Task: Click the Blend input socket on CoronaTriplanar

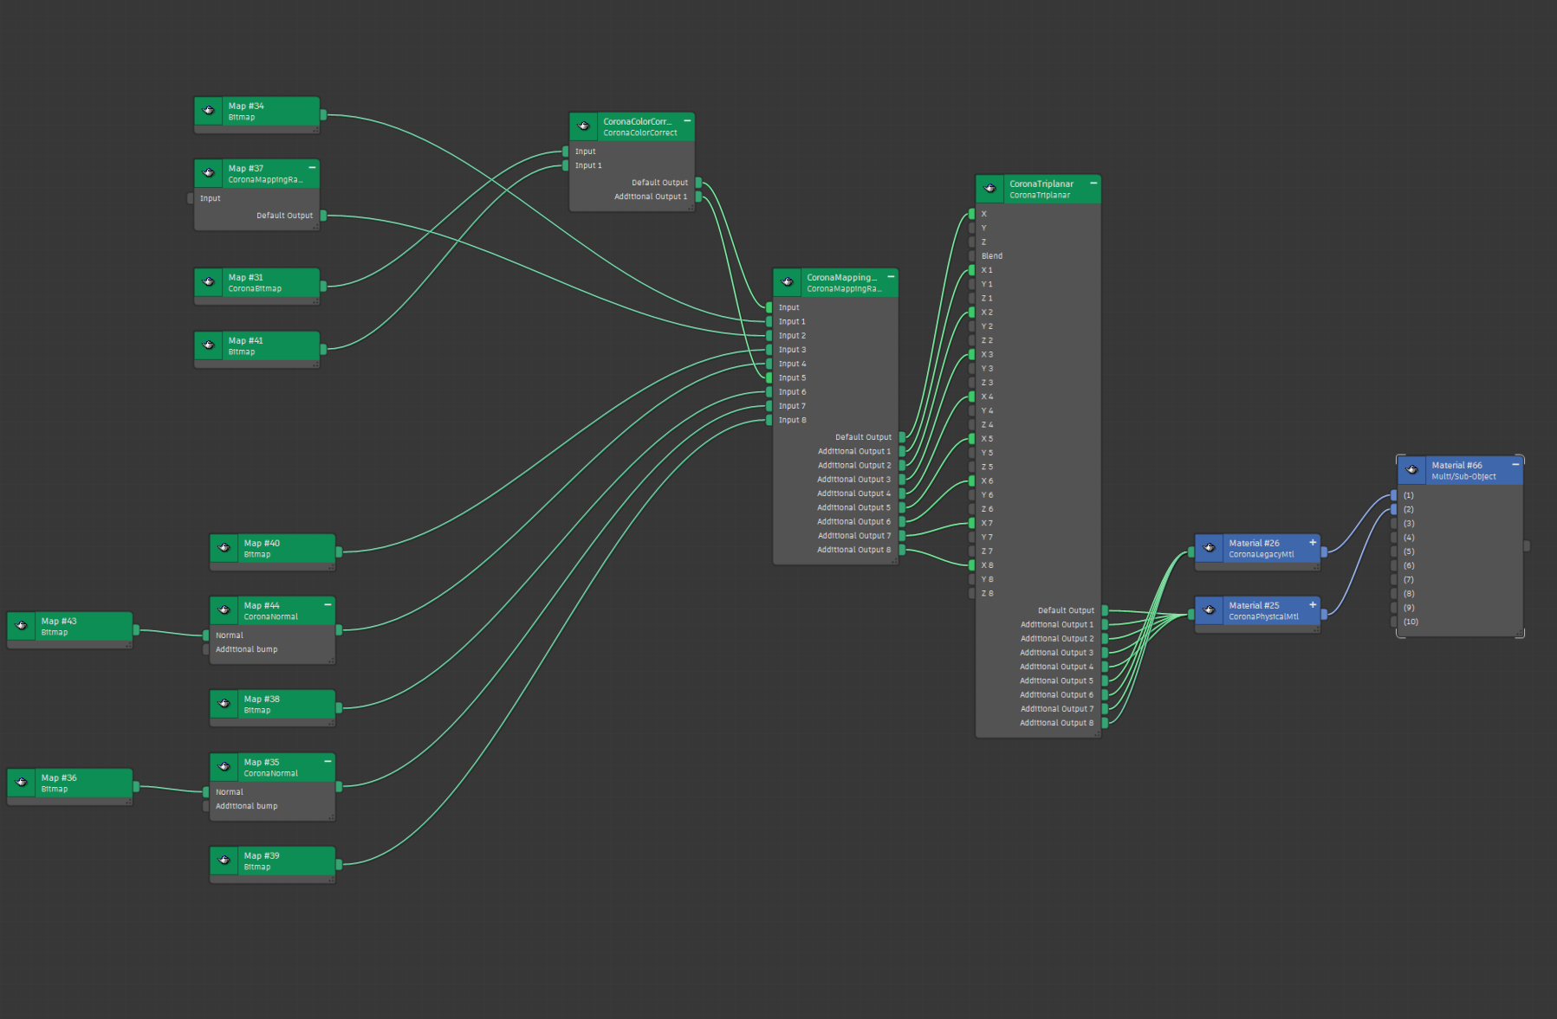Action: coord(972,256)
